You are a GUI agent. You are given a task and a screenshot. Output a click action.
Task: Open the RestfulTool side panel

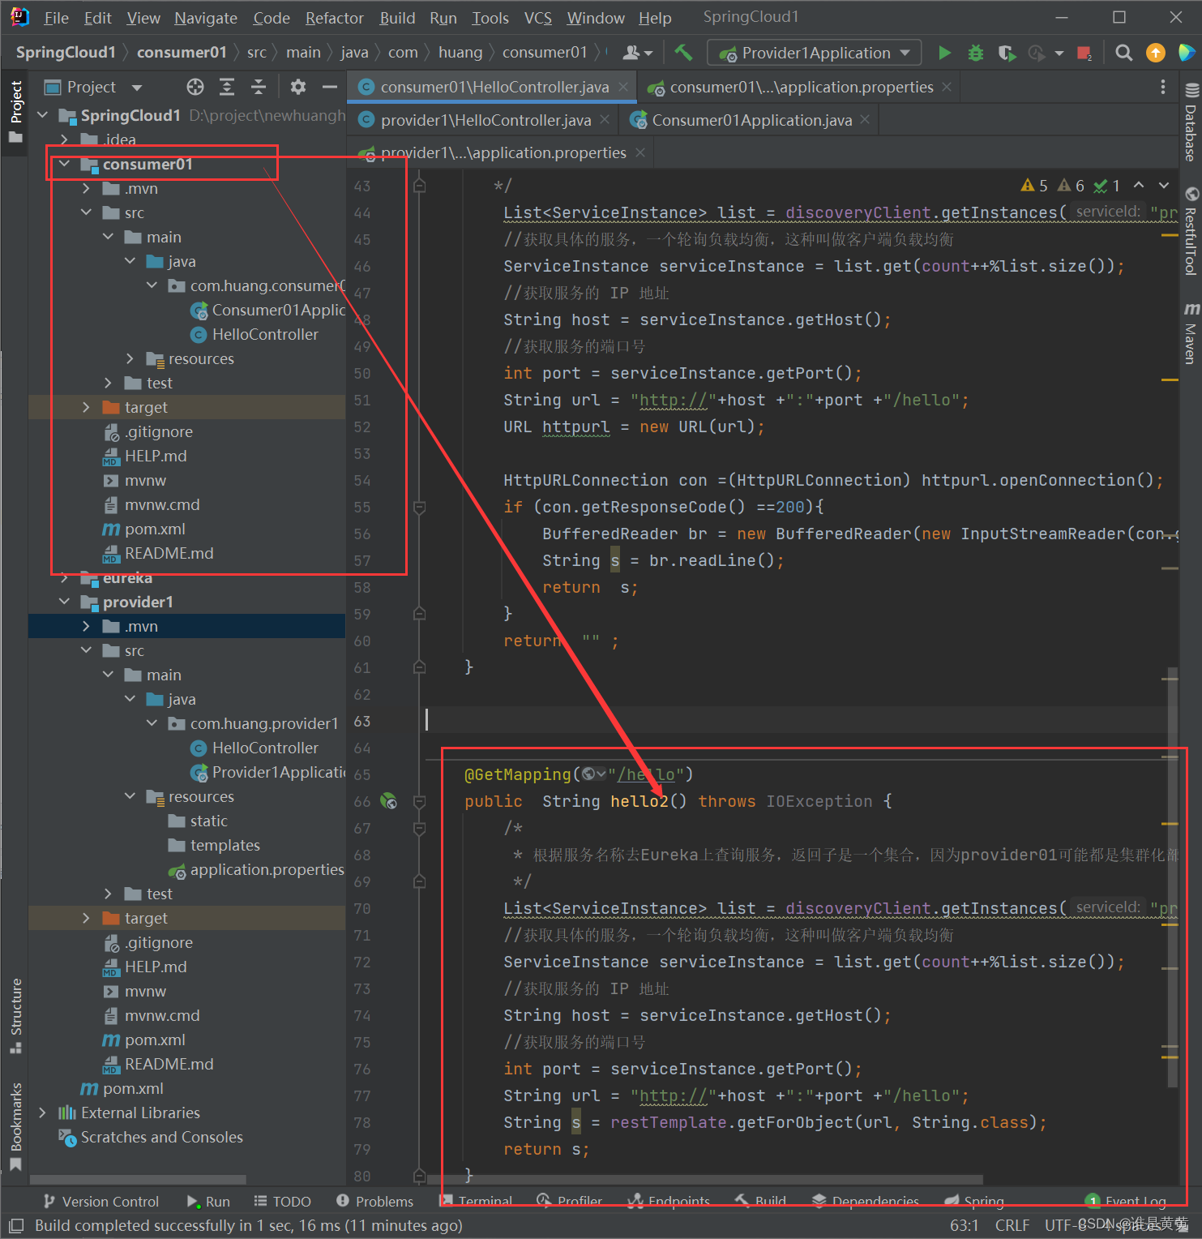[x=1191, y=231]
